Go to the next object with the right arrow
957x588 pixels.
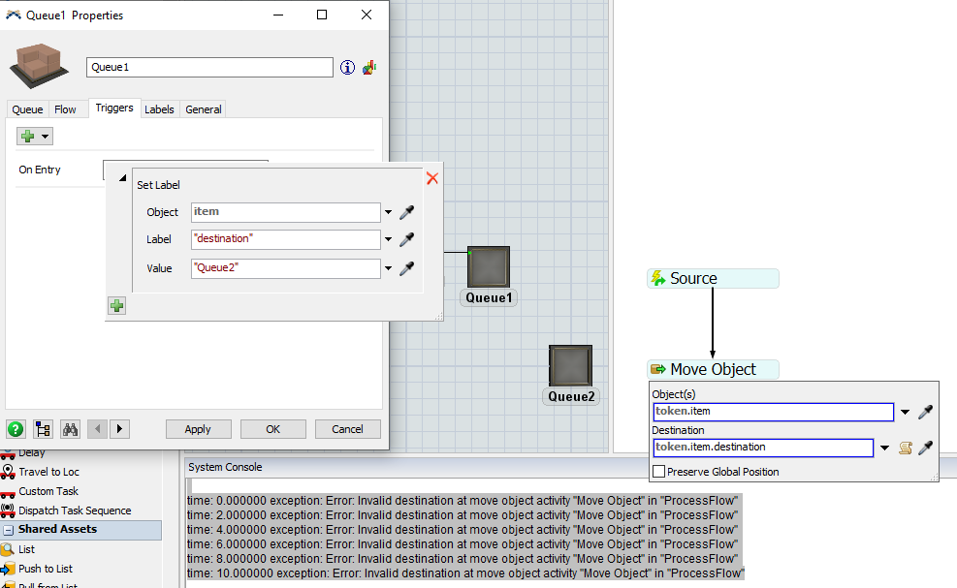click(x=119, y=429)
